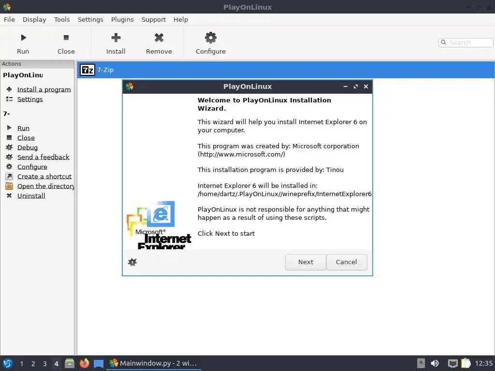Click the Send a feedback link

tap(43, 157)
